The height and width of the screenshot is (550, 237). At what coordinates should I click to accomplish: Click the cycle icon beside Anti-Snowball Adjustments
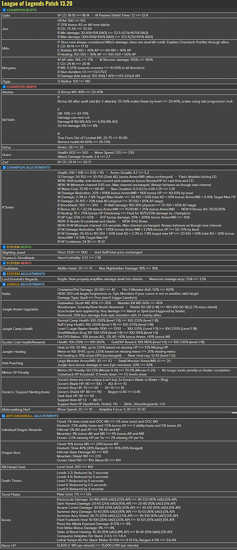coord(3,416)
